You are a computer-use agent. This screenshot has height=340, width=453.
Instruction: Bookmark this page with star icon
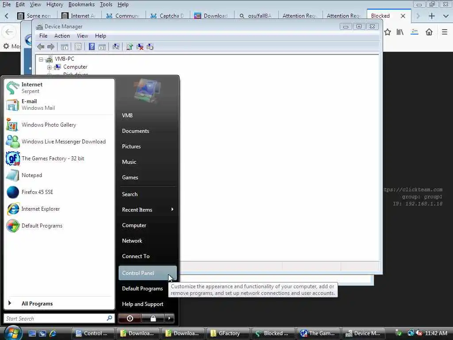pyautogui.click(x=388, y=32)
